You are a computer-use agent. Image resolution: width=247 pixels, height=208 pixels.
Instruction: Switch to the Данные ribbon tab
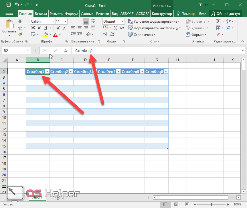point(87,13)
